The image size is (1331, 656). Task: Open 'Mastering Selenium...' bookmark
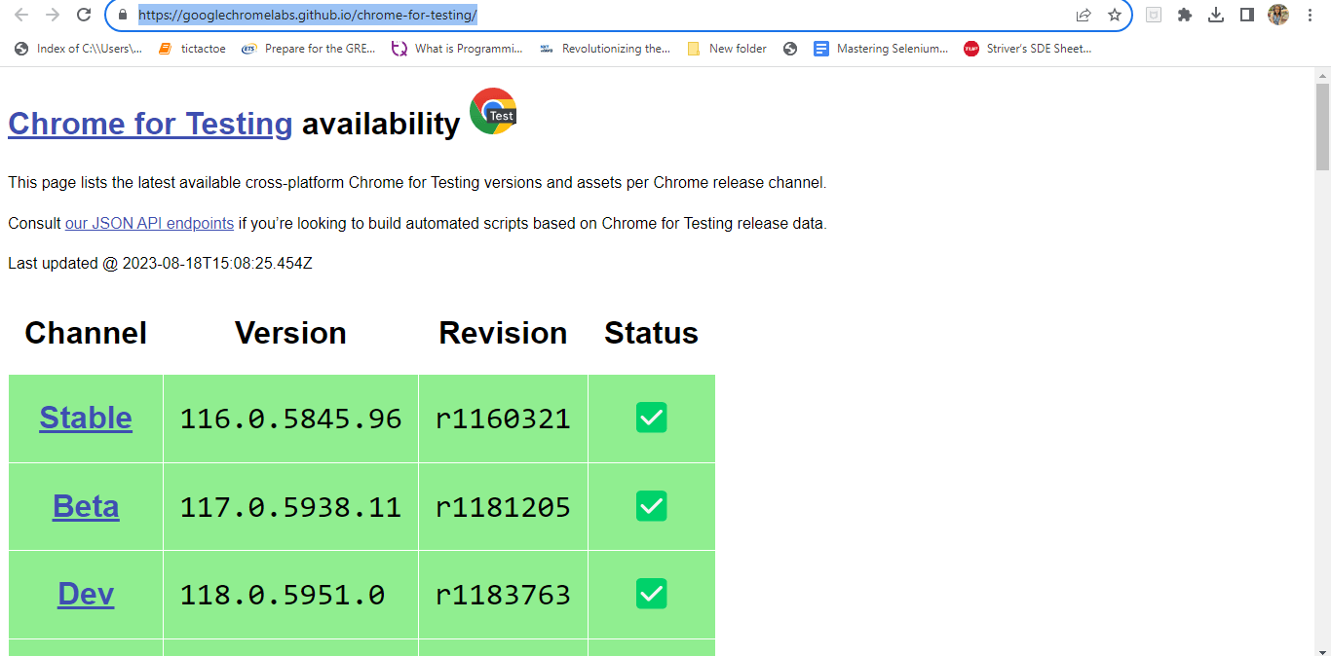(x=881, y=49)
